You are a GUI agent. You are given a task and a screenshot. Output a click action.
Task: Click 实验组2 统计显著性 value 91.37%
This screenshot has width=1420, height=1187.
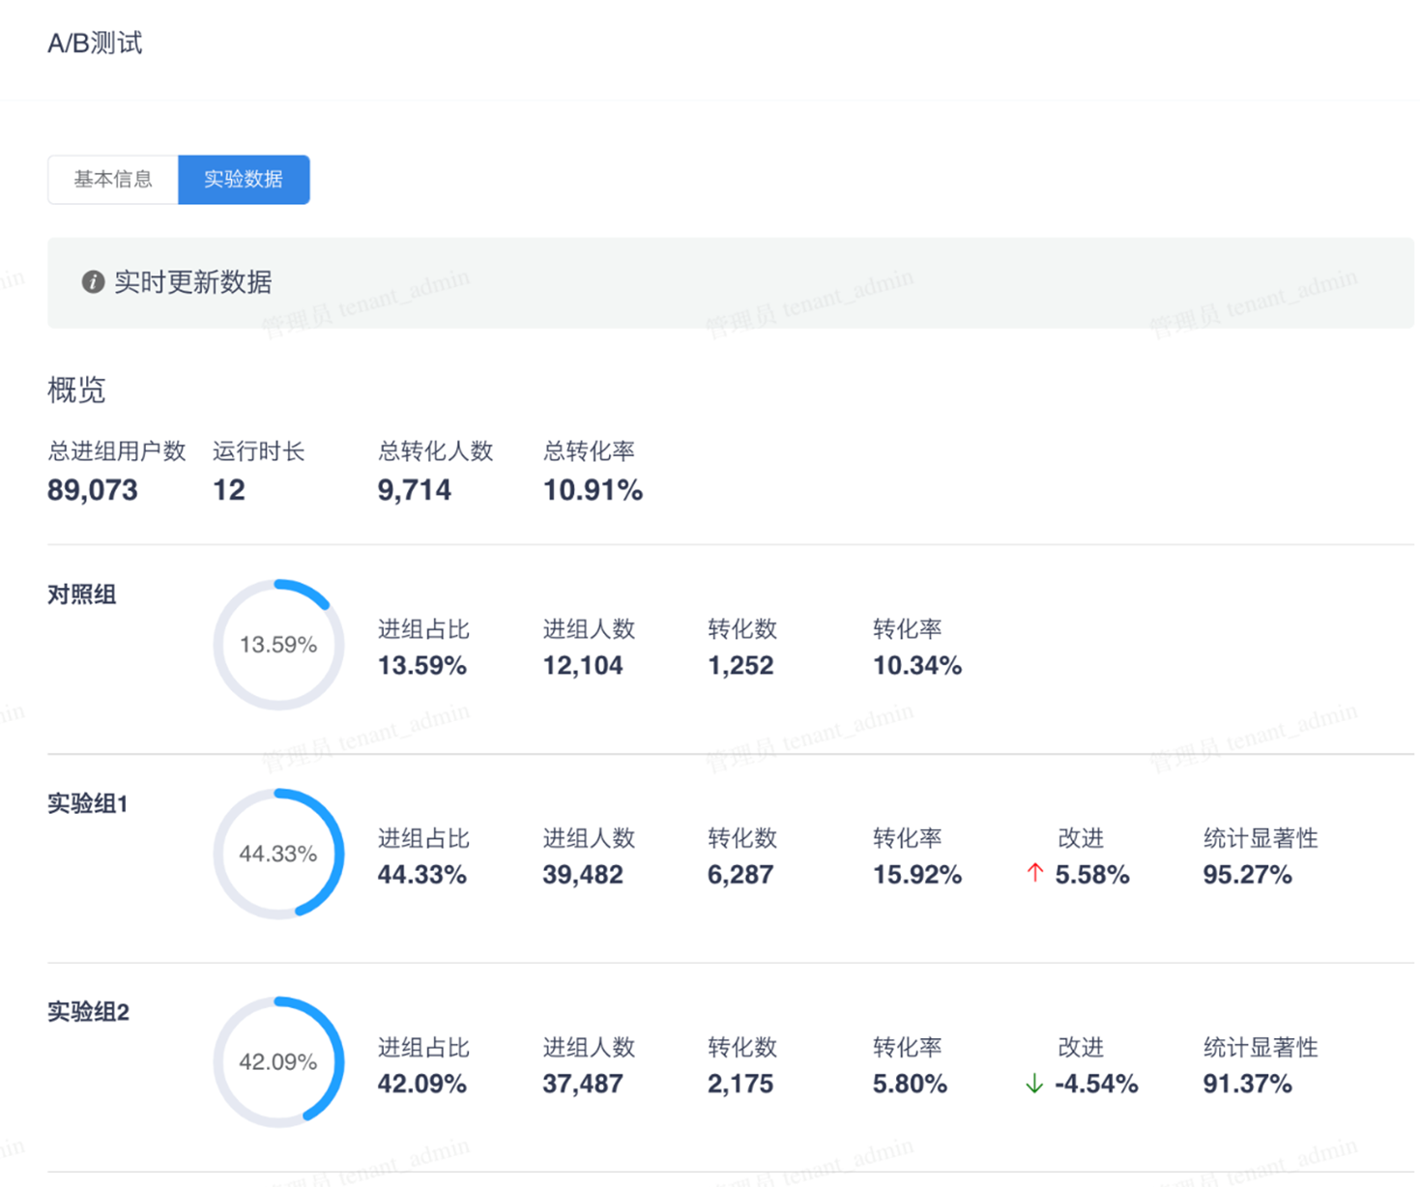tap(1247, 1084)
